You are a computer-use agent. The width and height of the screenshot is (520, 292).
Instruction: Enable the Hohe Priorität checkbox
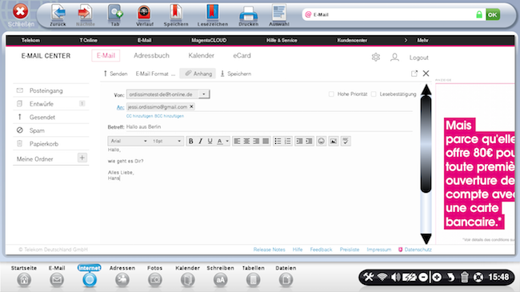[331, 94]
